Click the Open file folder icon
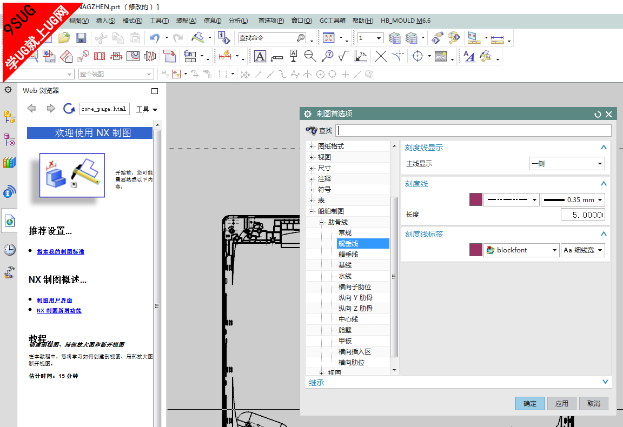This screenshot has height=427, width=623. [x=64, y=38]
